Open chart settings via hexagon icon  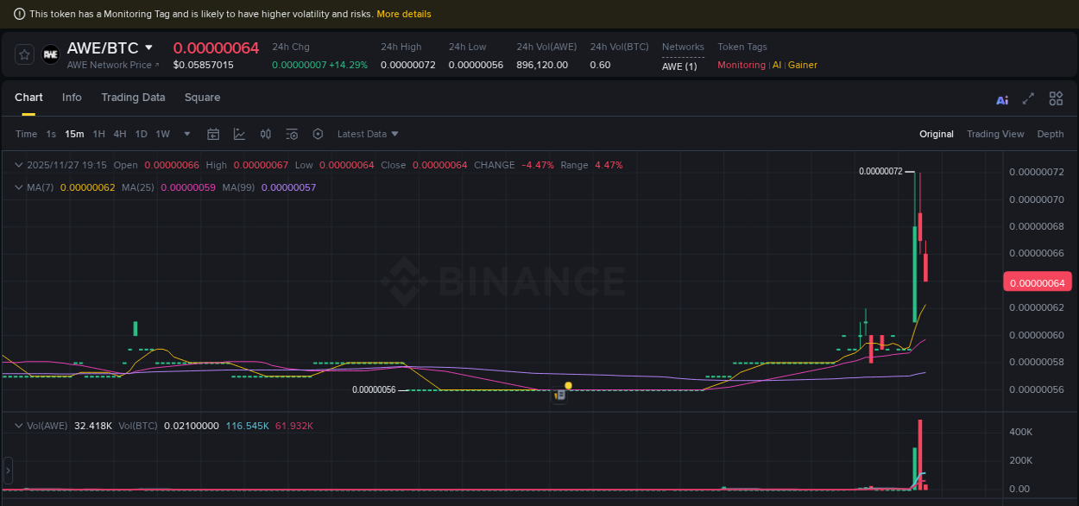318,134
